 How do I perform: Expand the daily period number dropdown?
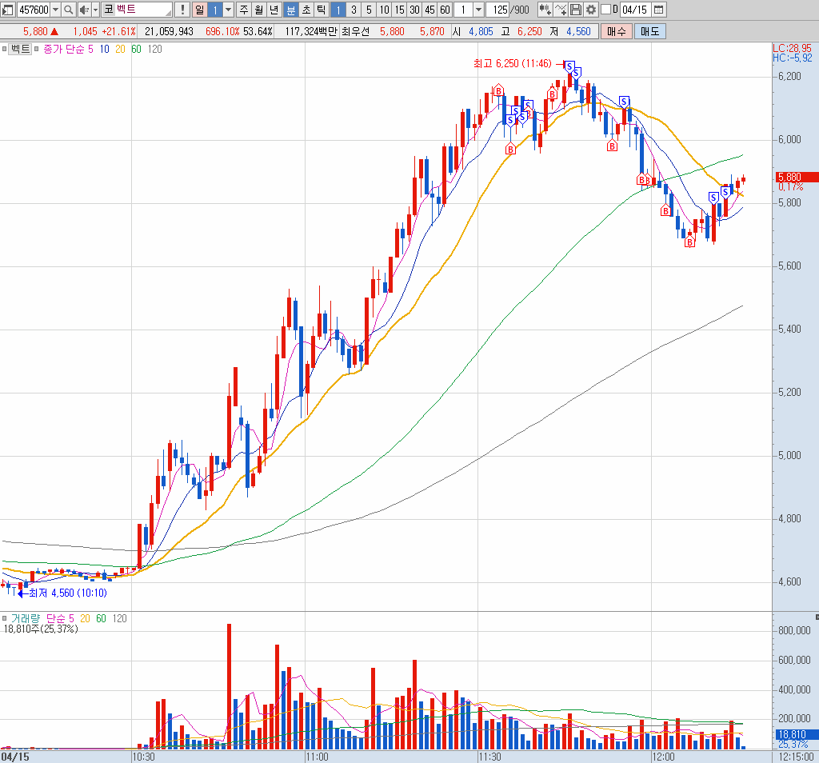[x=228, y=10]
